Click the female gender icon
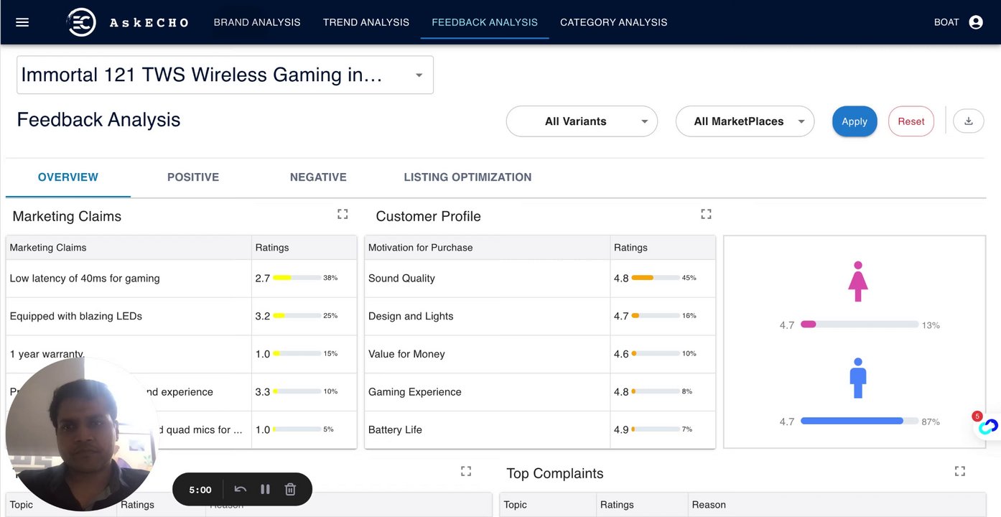This screenshot has width=1001, height=517. [858, 281]
